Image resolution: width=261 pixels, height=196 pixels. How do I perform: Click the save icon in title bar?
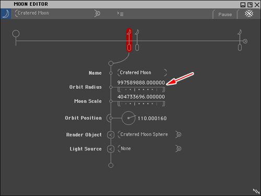point(243,5)
